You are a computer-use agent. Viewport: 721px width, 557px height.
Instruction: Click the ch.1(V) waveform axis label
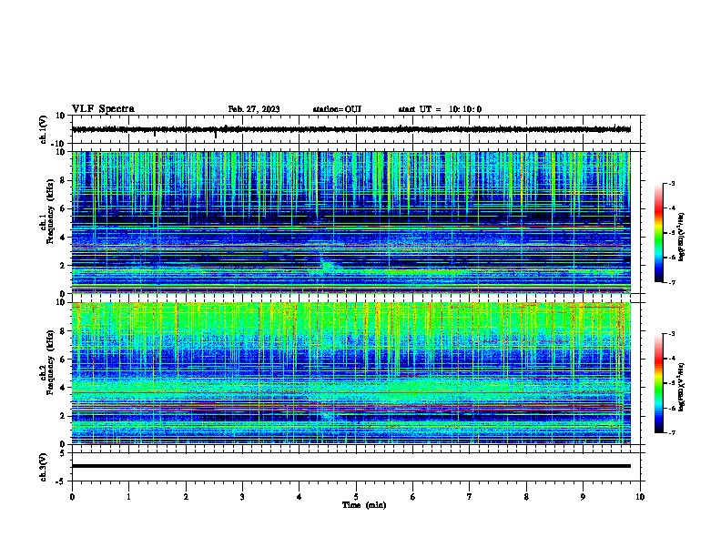[x=44, y=129]
